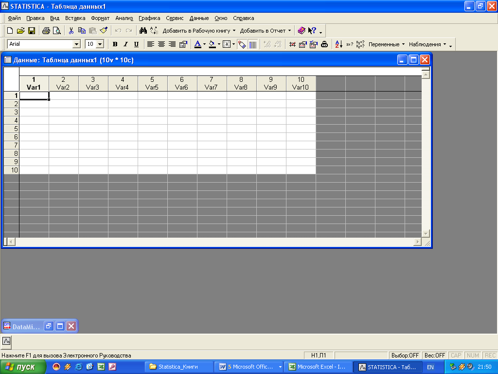Expand Добавить в Рабочую книгу dropdown

pos(234,31)
